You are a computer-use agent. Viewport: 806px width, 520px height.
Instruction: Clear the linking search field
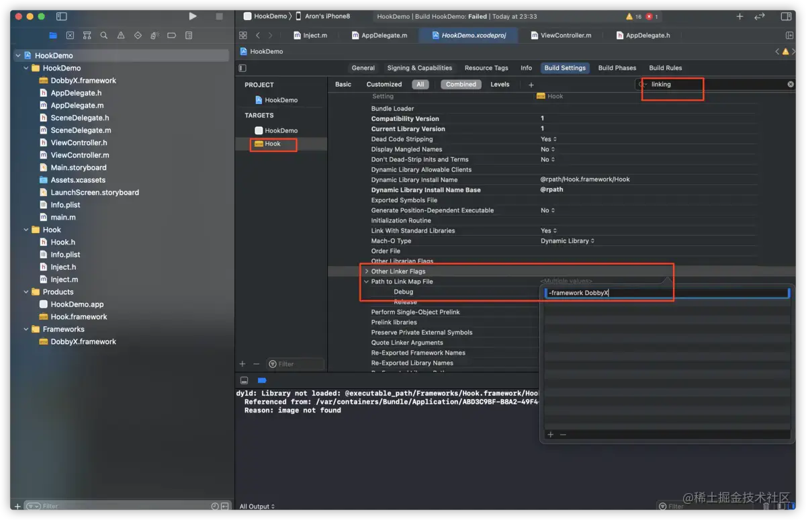pyautogui.click(x=791, y=84)
